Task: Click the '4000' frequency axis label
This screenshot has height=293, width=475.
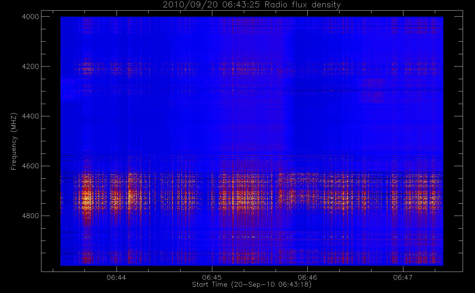Action: click(31, 17)
